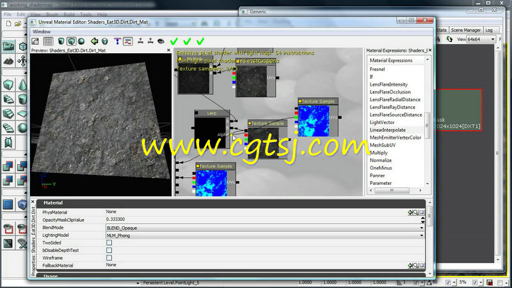This screenshot has height=288, width=512.
Task: Toggle the red curve realtime toolbar icon
Action: [127, 42]
